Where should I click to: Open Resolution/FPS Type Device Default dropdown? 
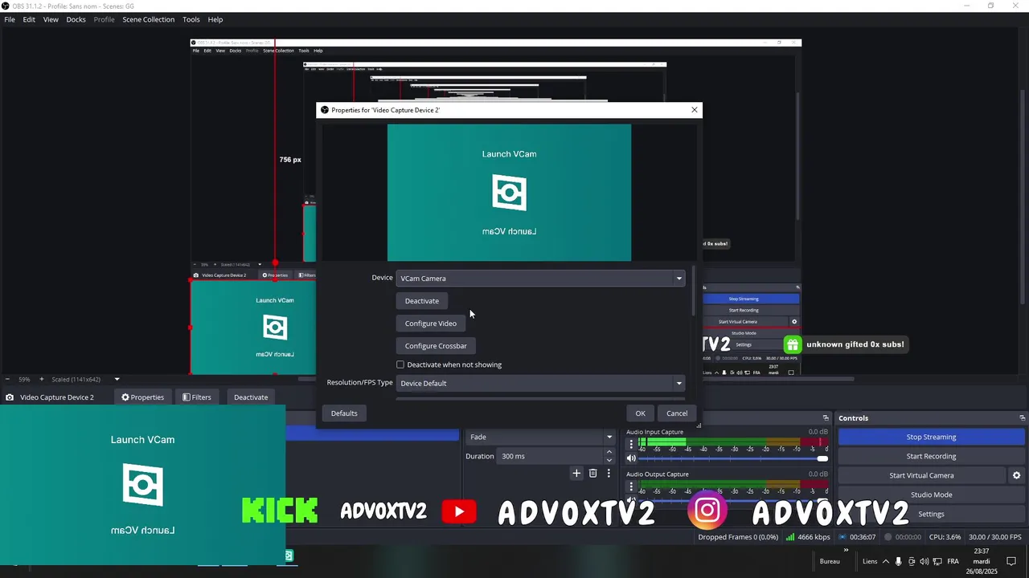click(x=540, y=383)
